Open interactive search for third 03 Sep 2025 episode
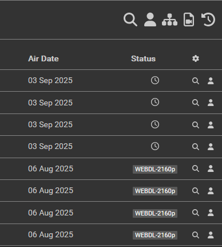222x247 pixels. click(211, 125)
